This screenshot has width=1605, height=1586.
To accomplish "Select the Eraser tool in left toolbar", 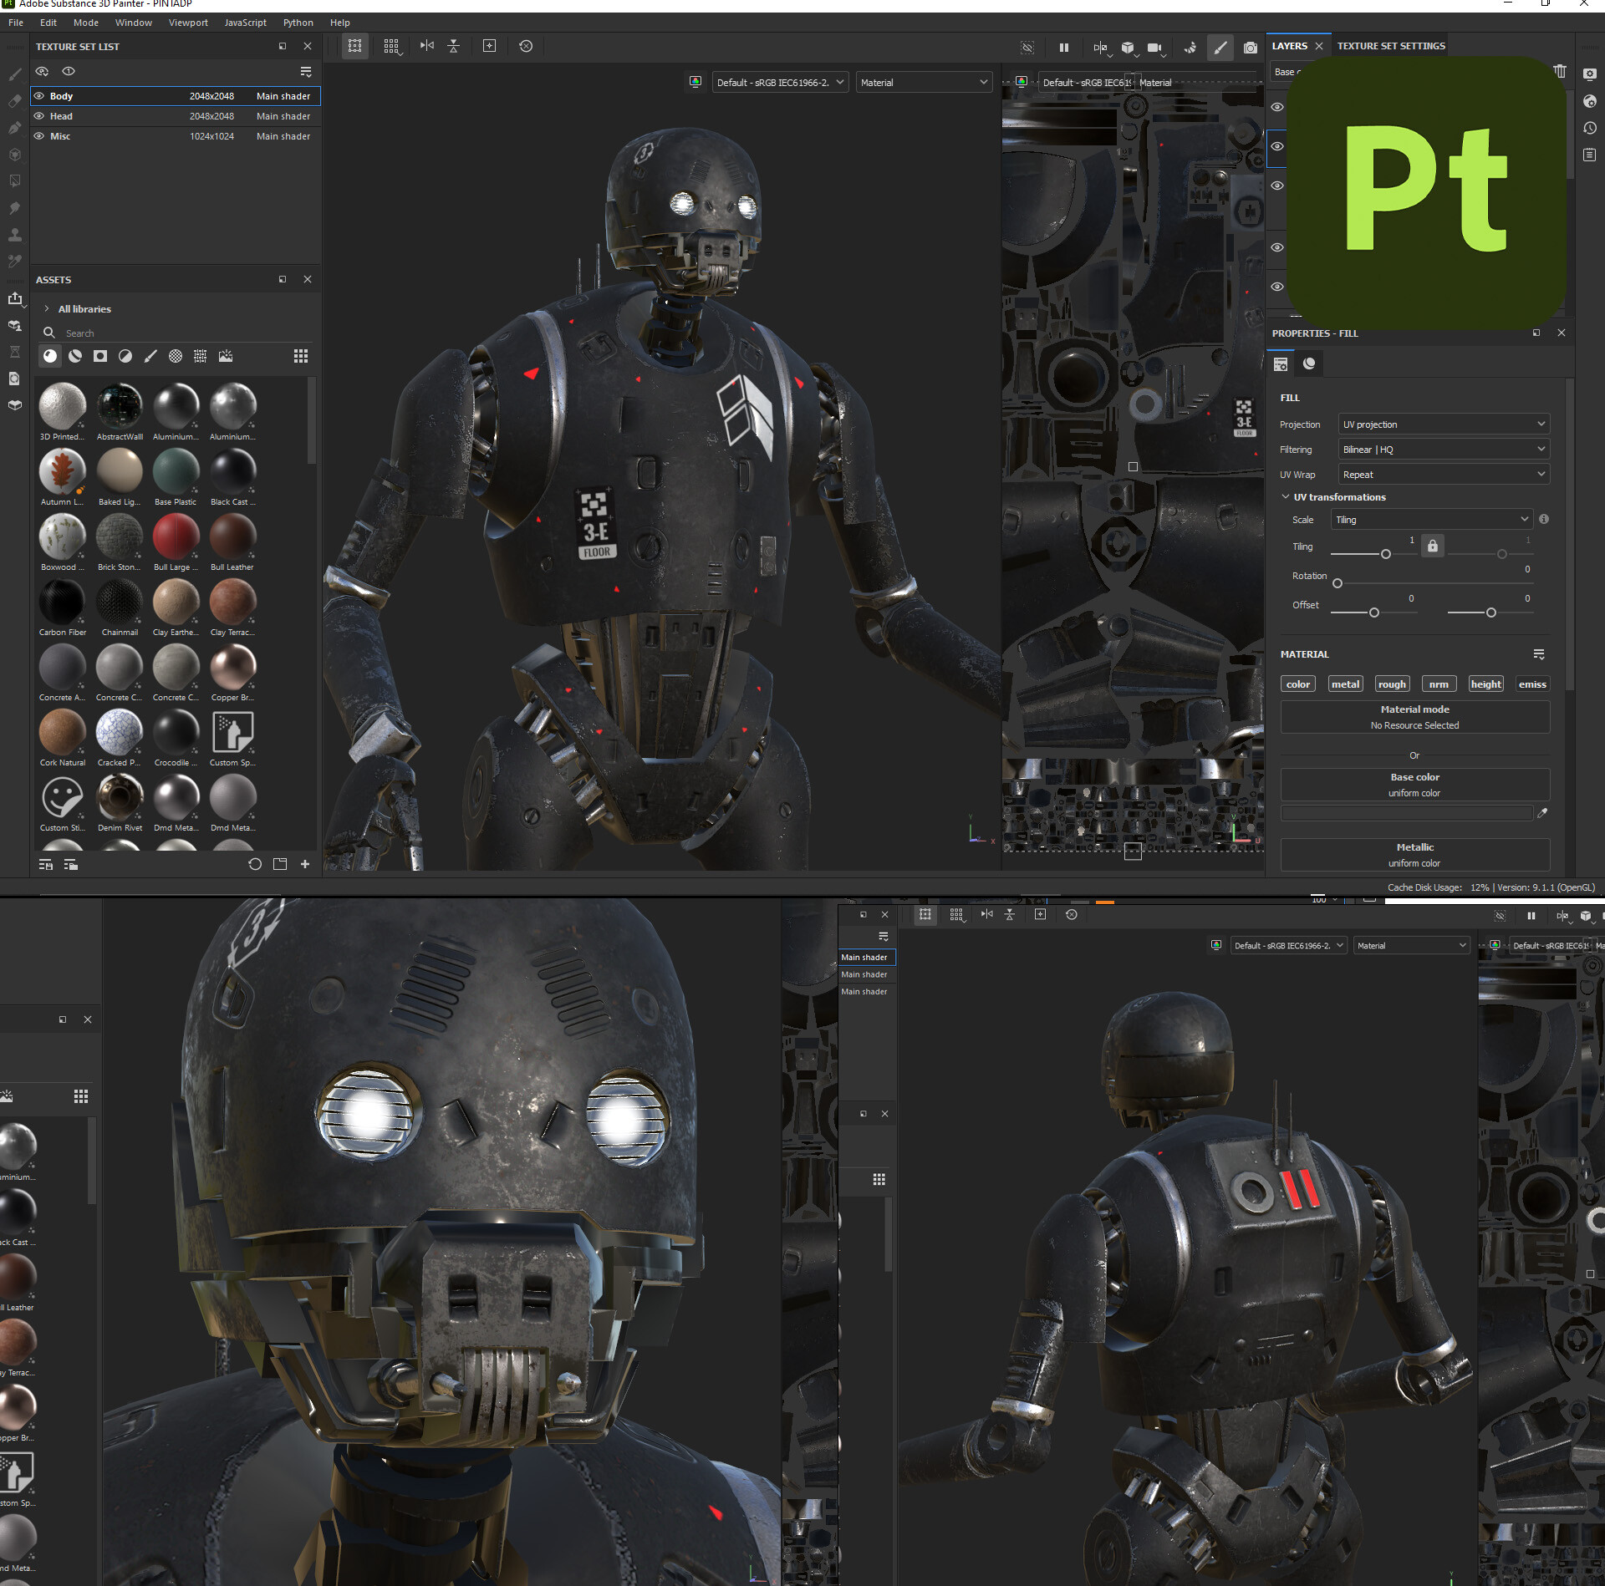I will (x=14, y=101).
